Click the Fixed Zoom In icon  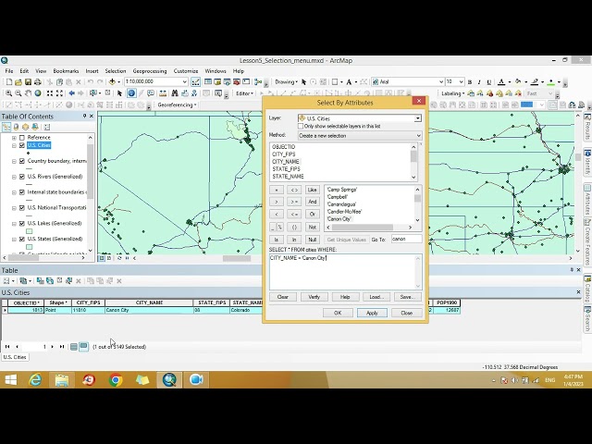pyautogui.click(x=49, y=93)
